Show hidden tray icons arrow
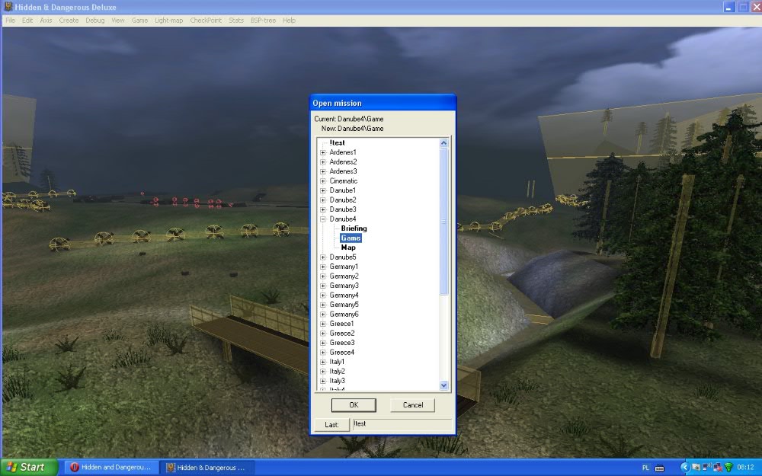Viewport: 762px width, 476px height. [x=685, y=468]
